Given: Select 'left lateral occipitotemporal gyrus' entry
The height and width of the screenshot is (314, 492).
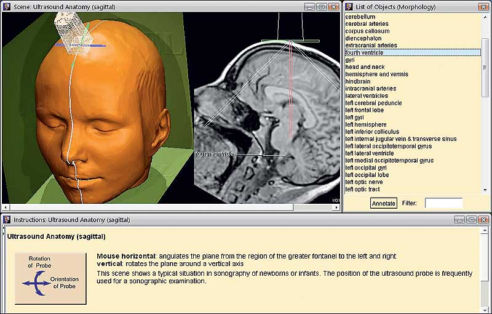Looking at the screenshot, I should click(x=389, y=146).
